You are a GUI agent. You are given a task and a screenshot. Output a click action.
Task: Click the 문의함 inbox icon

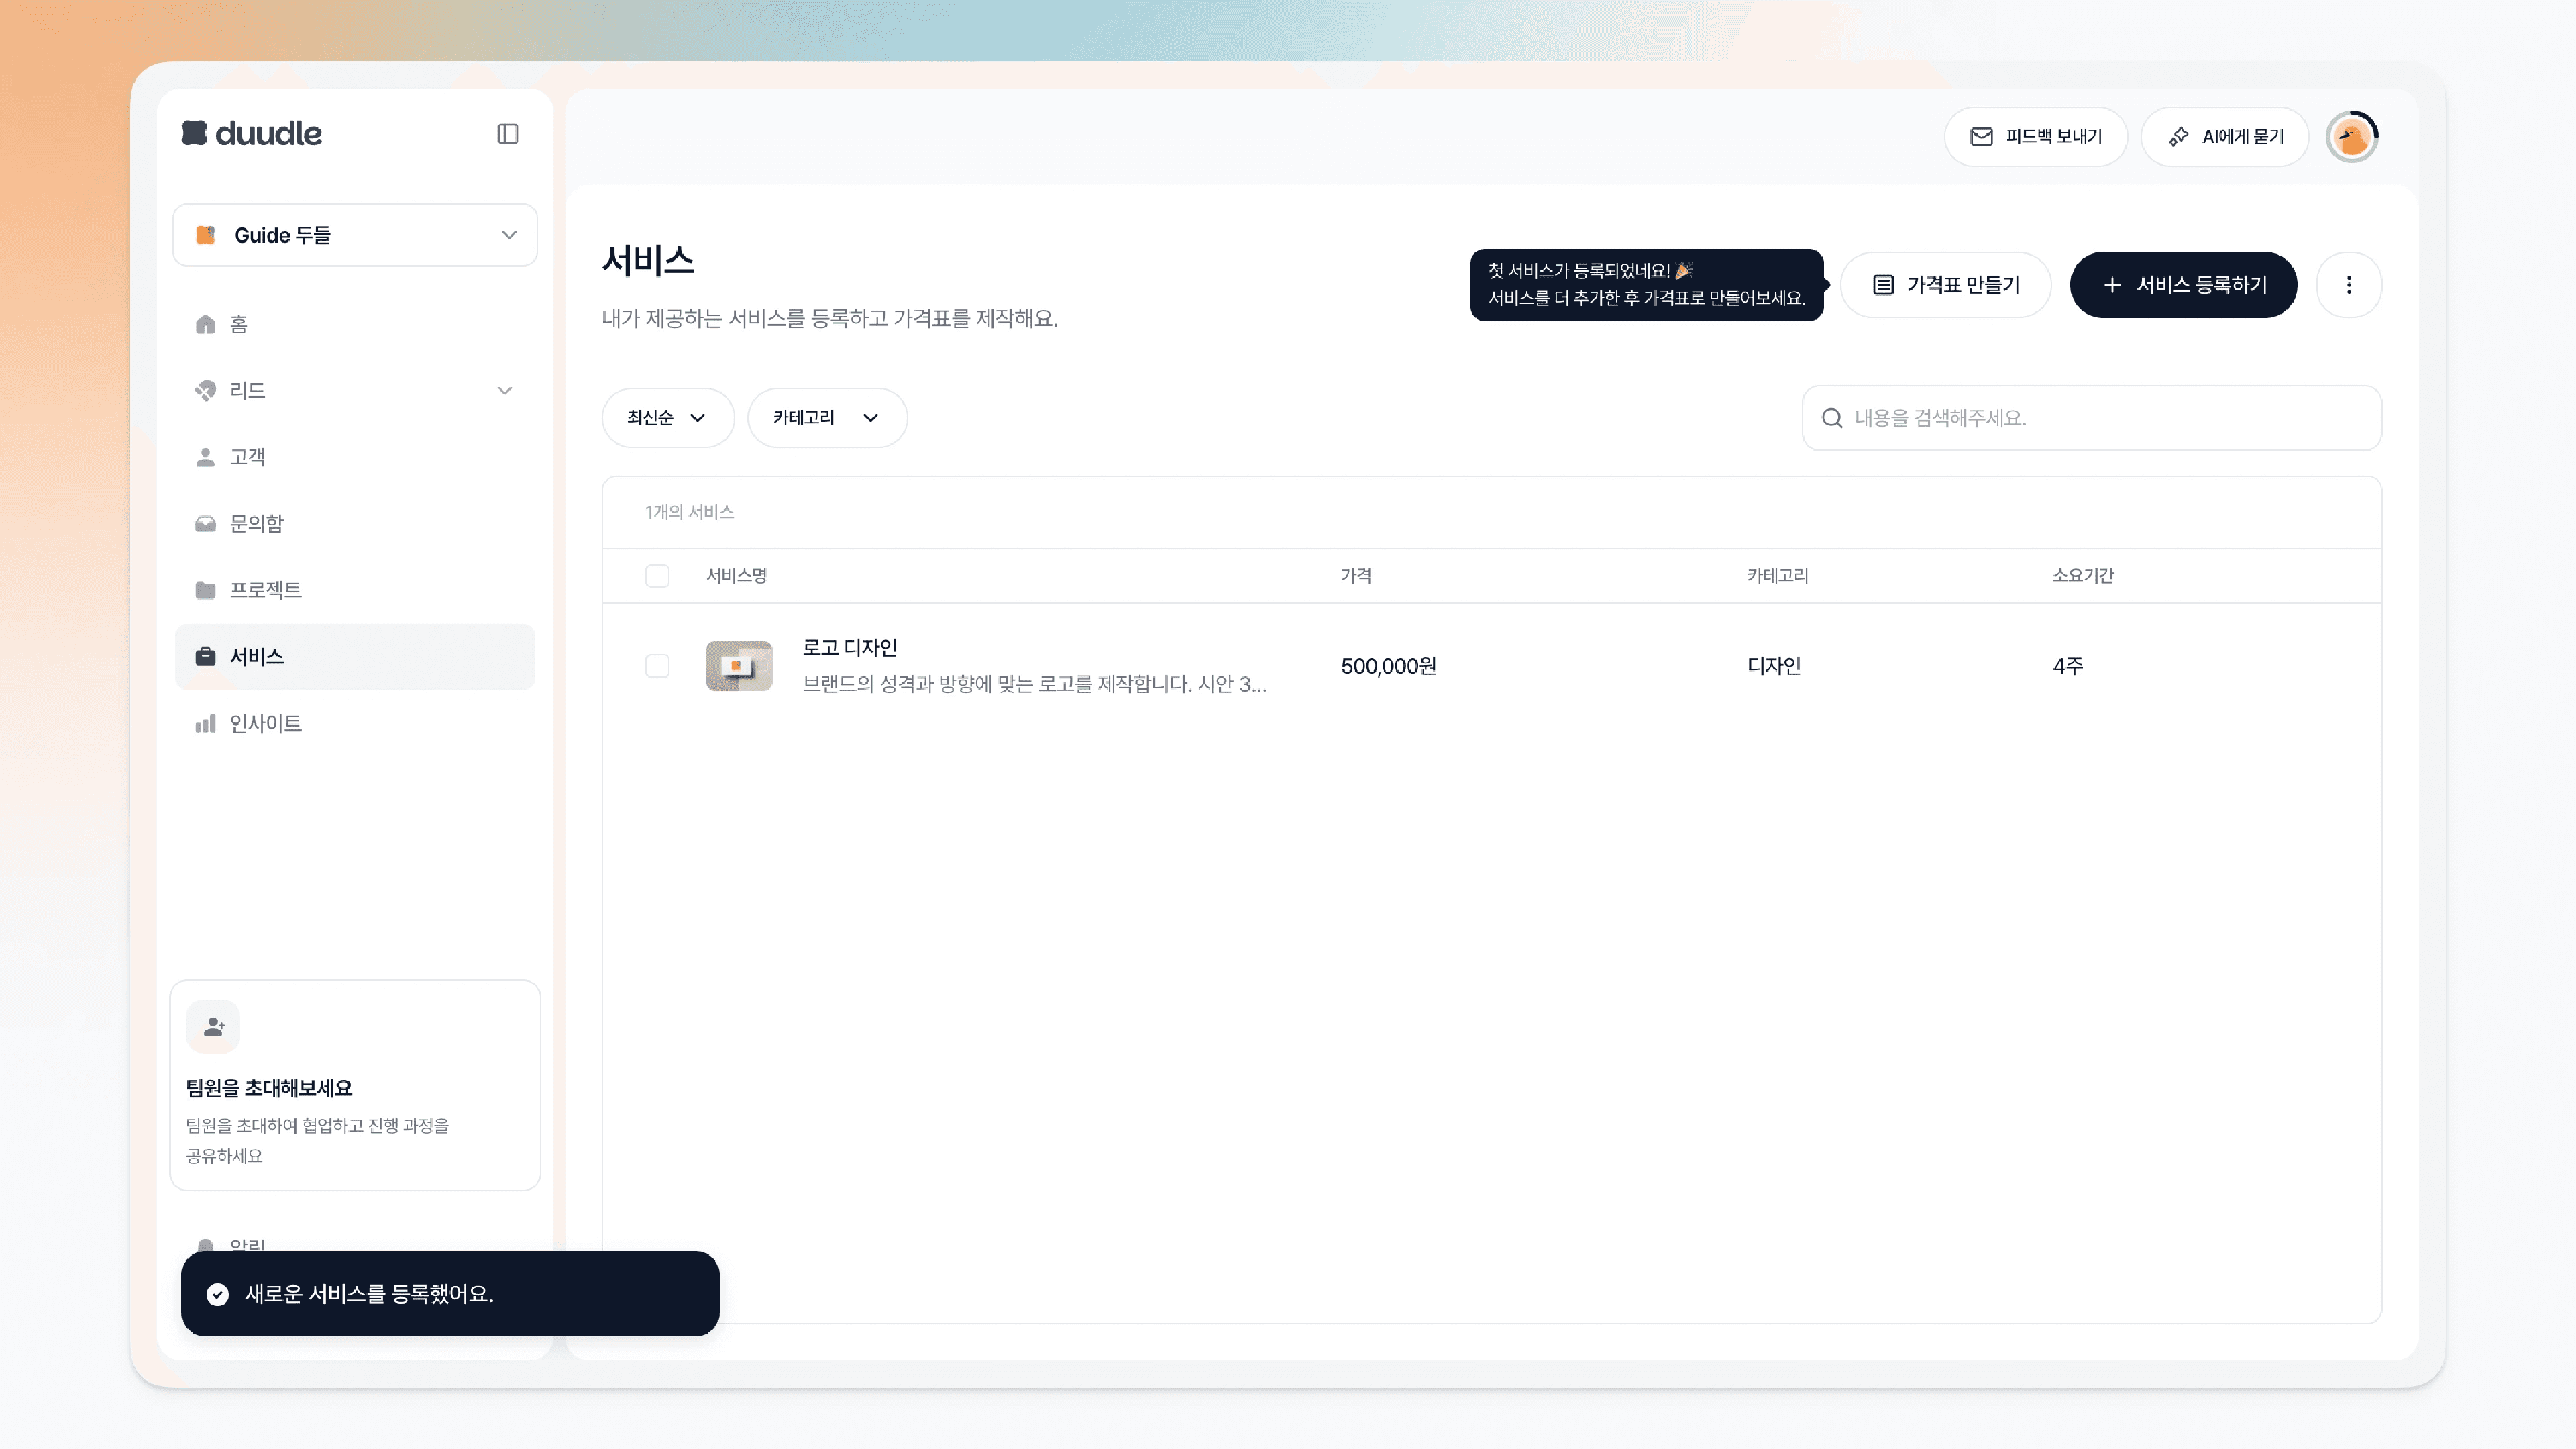[205, 524]
